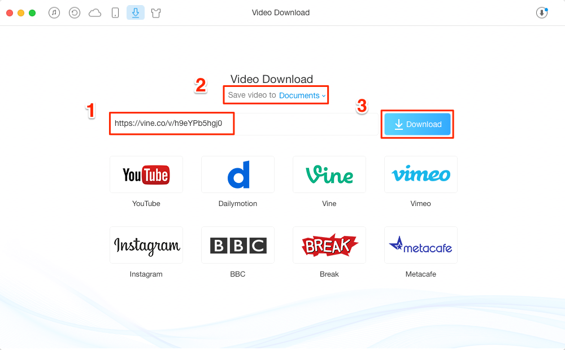This screenshot has width=565, height=350.
Task: Click the Video Download heading text
Action: [272, 79]
